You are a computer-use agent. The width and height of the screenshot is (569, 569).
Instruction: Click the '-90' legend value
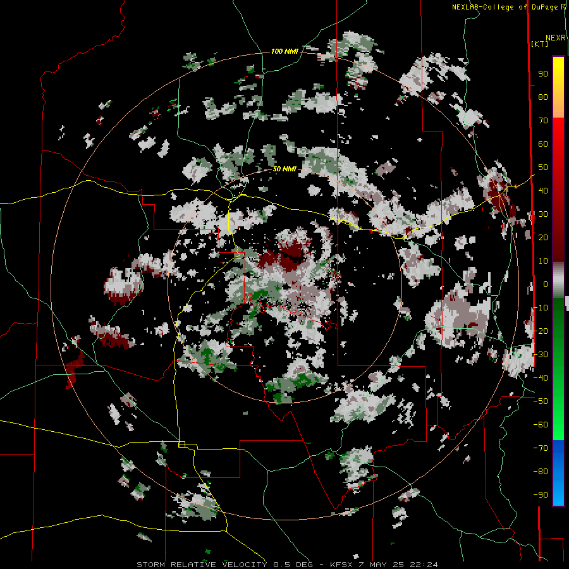click(541, 495)
